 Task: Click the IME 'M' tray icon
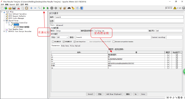(x=168, y=98)
